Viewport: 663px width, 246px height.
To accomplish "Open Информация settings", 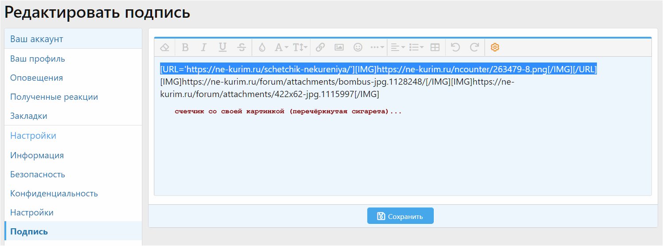I will pos(73,155).
